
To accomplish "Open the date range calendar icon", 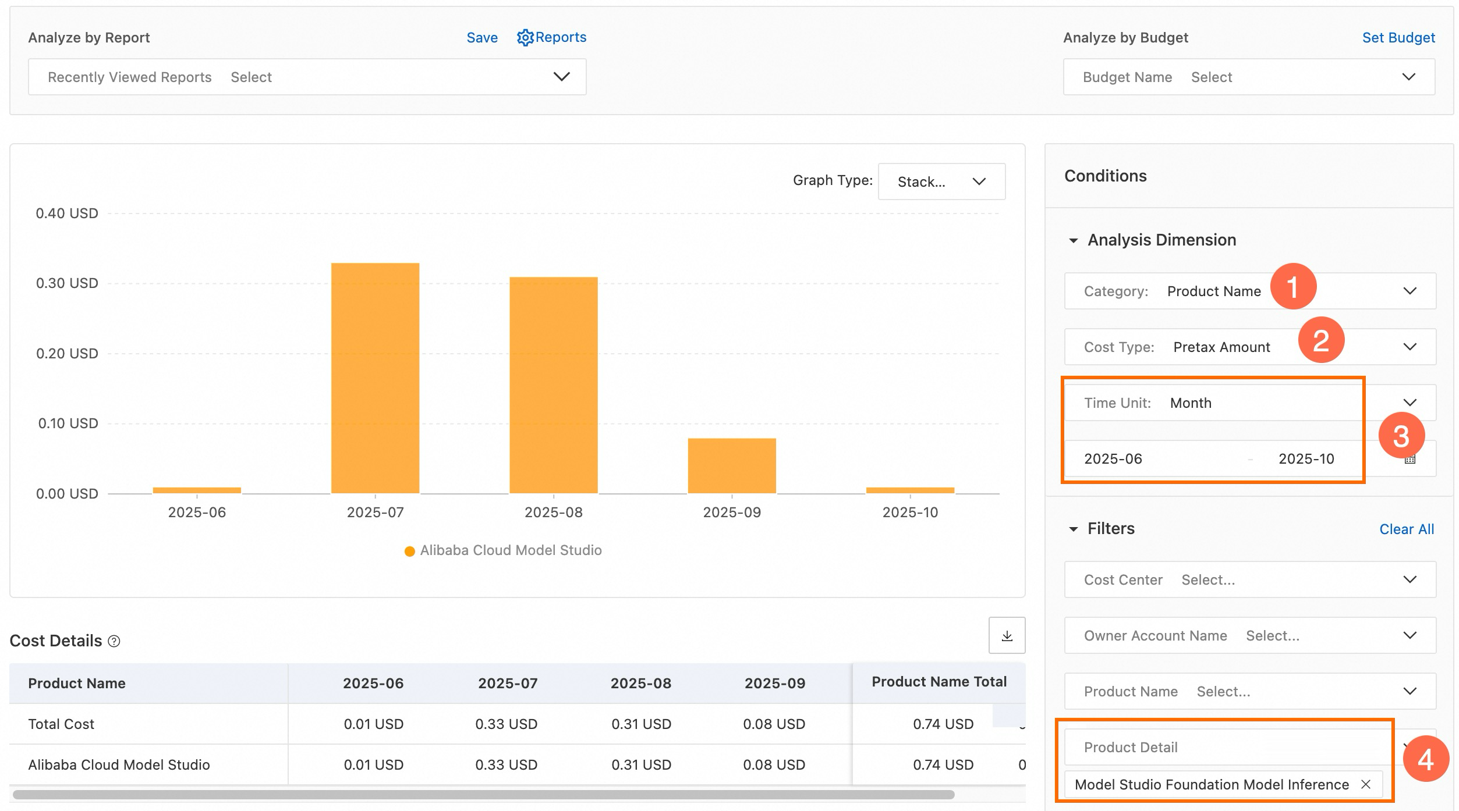I will (x=1410, y=460).
